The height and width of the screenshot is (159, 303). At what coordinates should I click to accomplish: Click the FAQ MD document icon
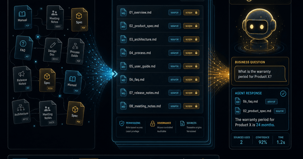23,47
